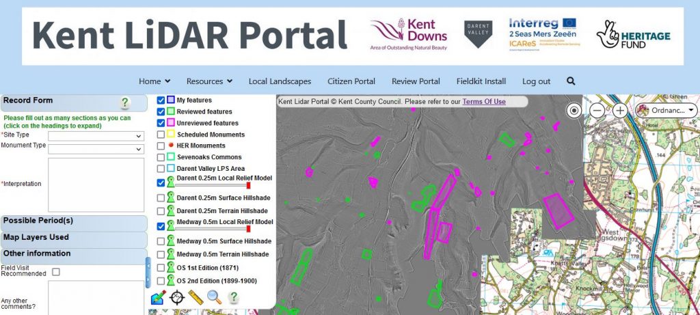Expand the Possible Period(s) section
Screen dimensions: 700x315
pyautogui.click(x=73, y=221)
